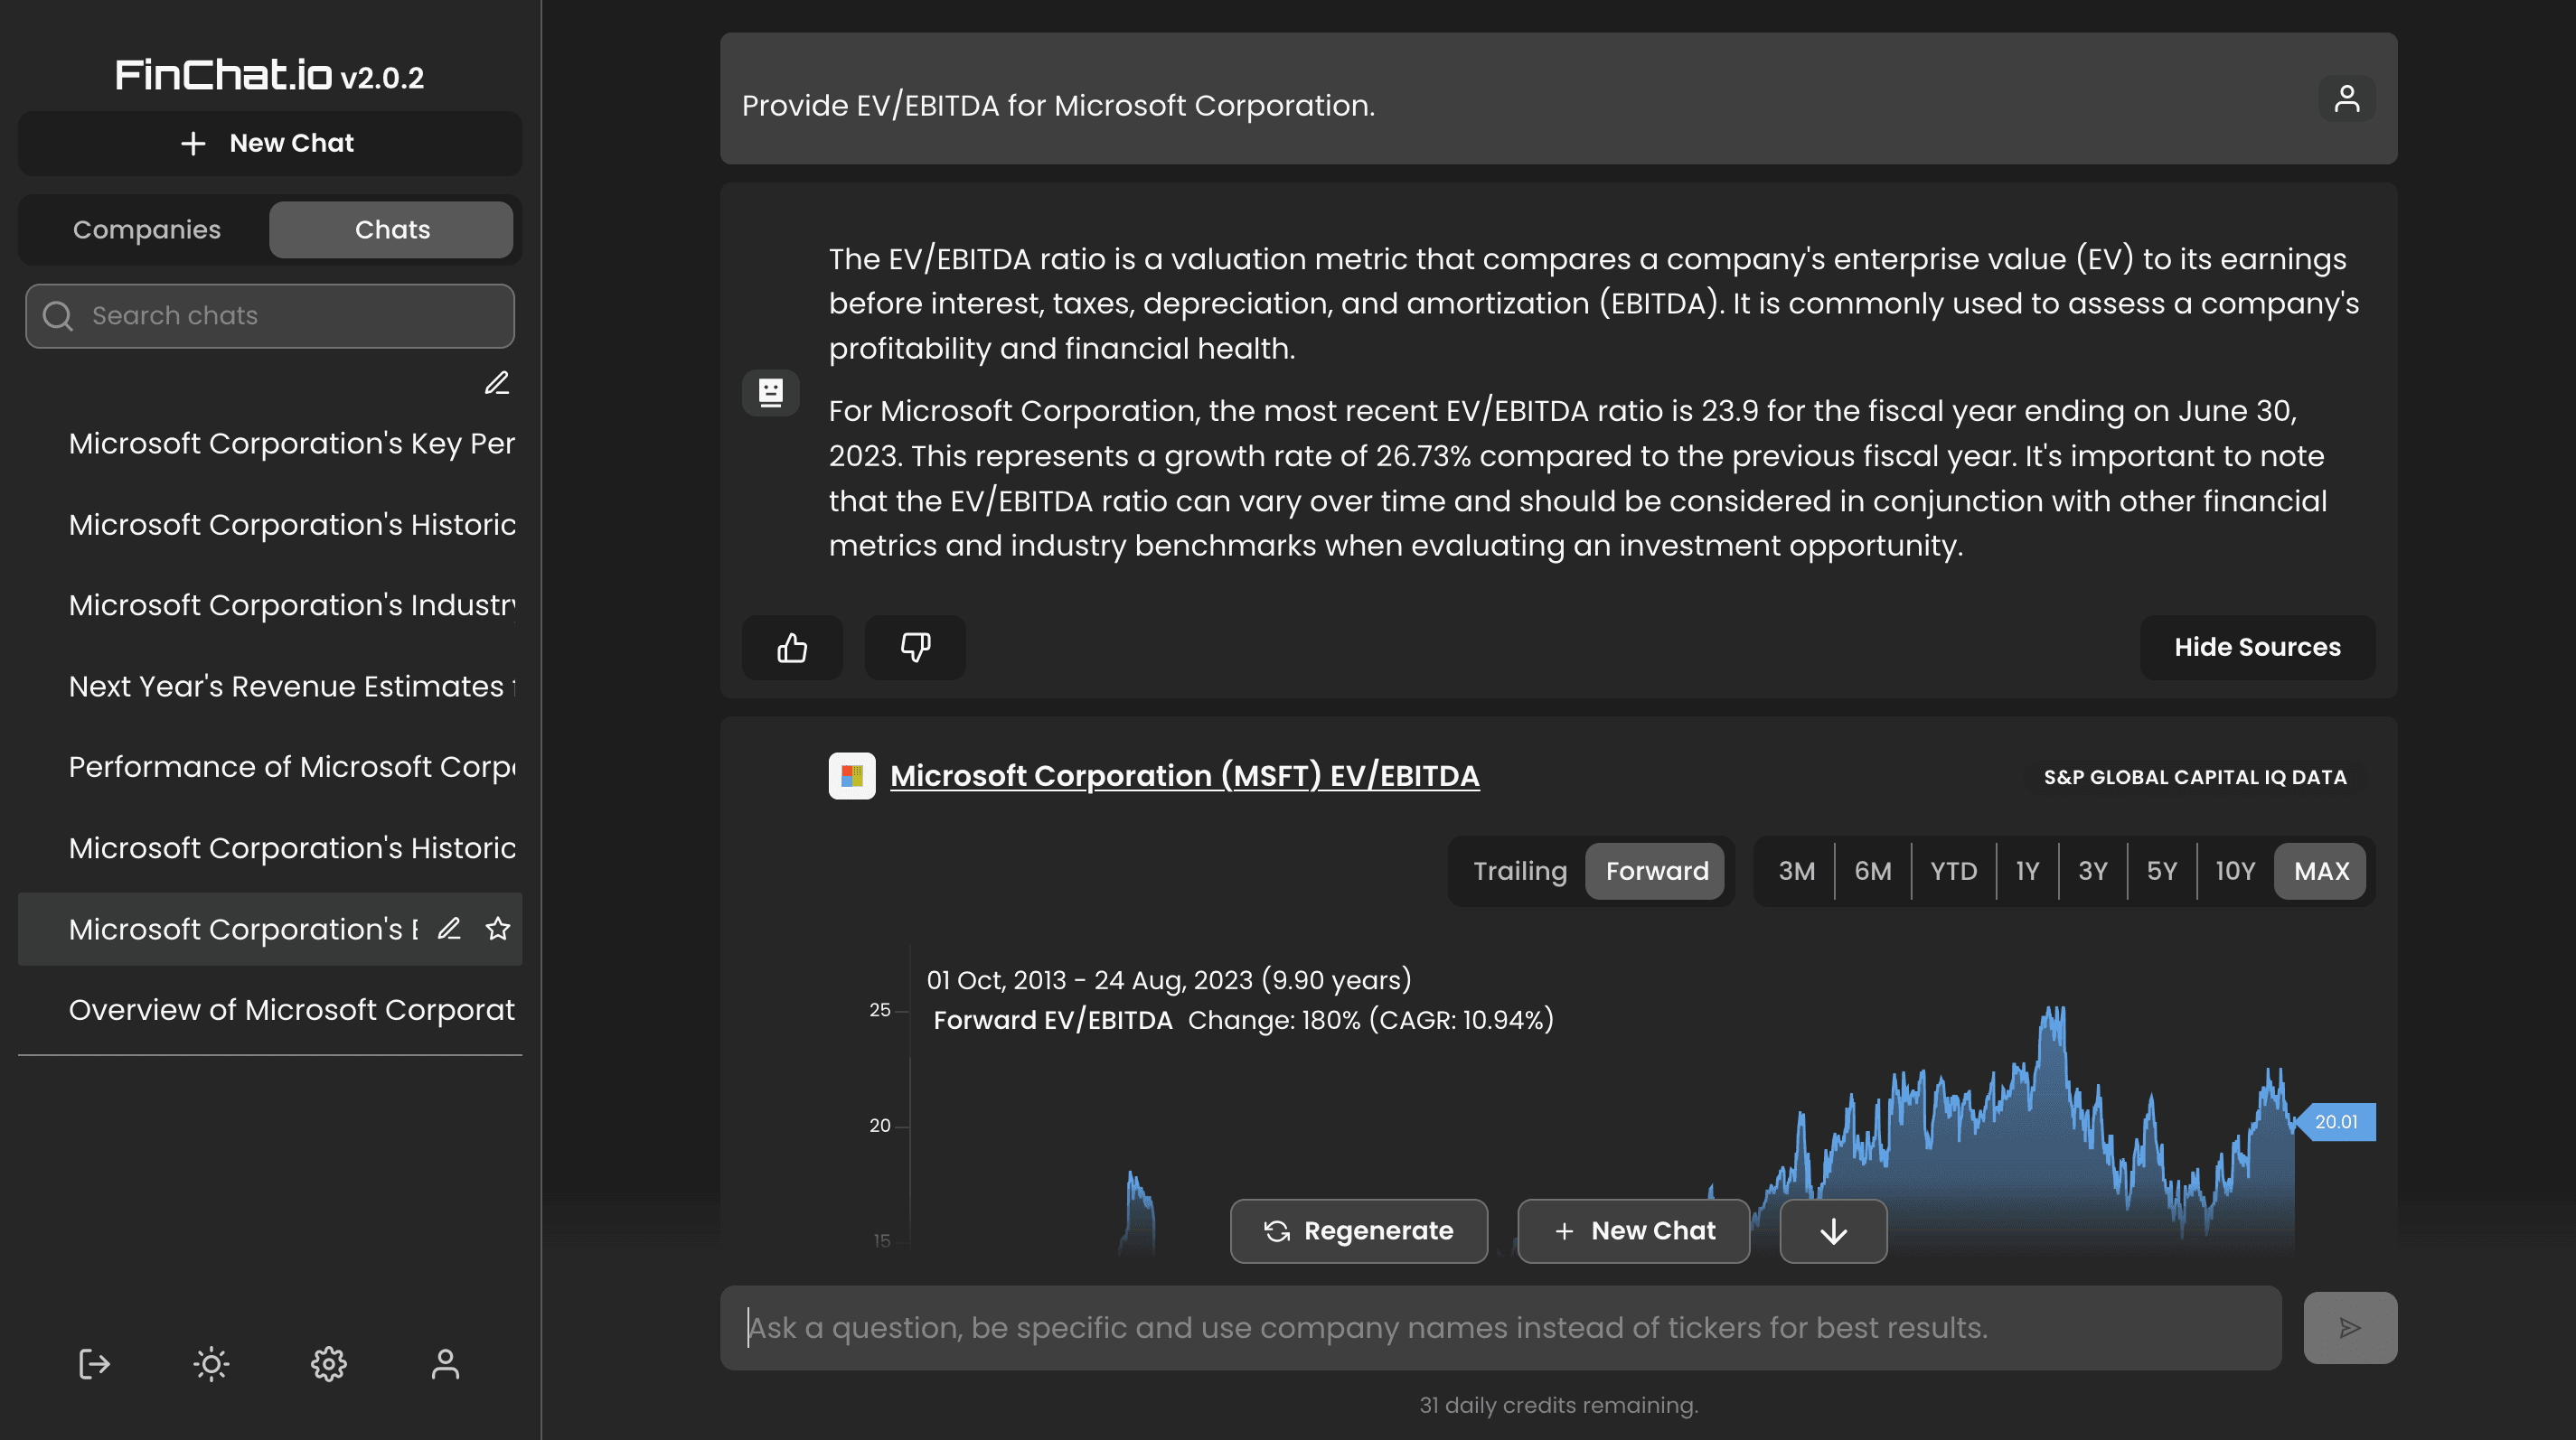Viewport: 2576px width, 1440px height.
Task: Switch to the Chats tab
Action: (x=392, y=229)
